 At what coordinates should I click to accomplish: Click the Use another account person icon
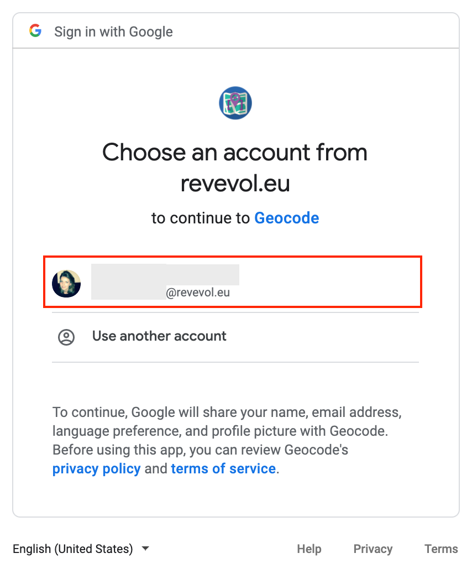66,337
